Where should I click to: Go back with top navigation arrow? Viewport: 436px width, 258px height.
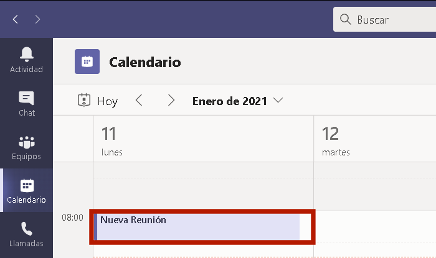click(16, 19)
